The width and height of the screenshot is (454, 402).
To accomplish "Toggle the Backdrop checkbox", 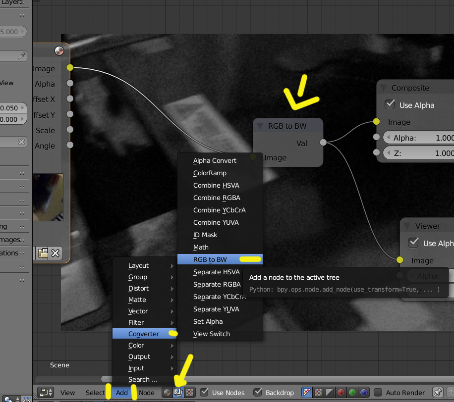I will pos(258,392).
